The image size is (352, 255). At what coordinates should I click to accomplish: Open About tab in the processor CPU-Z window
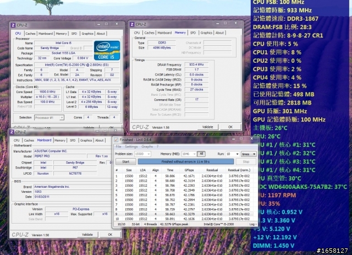tap(101, 34)
